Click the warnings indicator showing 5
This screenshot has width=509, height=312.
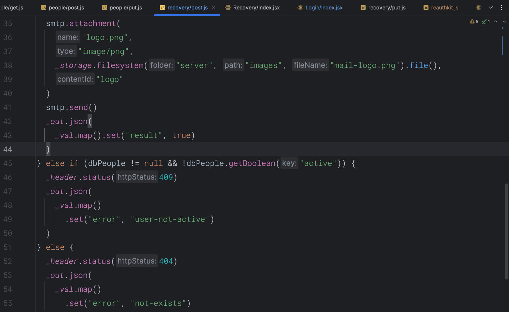pos(474,21)
